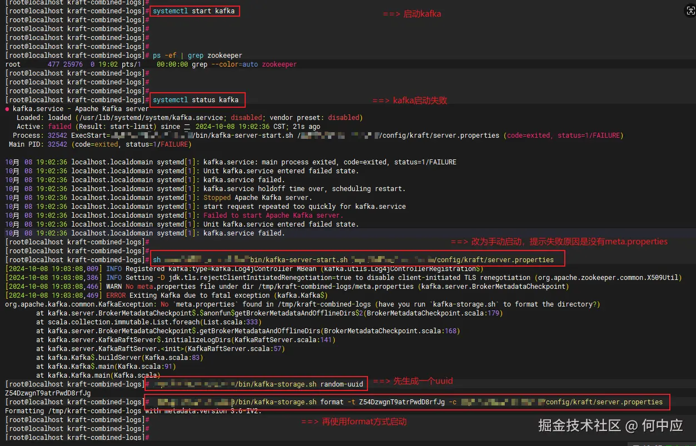Click 'initializeLogDirs(KafkaRaftServer.scala:141)' stack line
The height and width of the screenshot is (446, 696).
coord(186,340)
